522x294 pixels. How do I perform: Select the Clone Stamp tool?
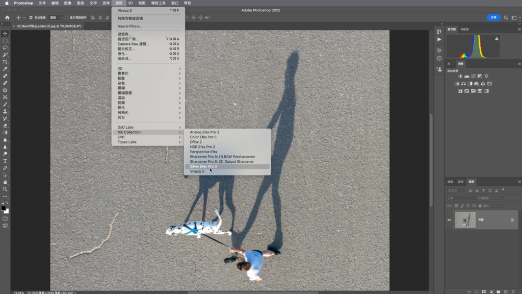pos(5,111)
